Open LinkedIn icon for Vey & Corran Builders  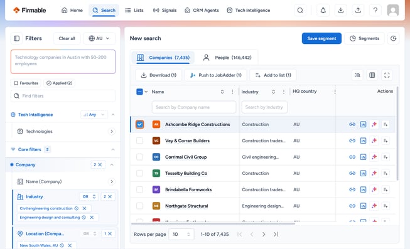click(363, 141)
